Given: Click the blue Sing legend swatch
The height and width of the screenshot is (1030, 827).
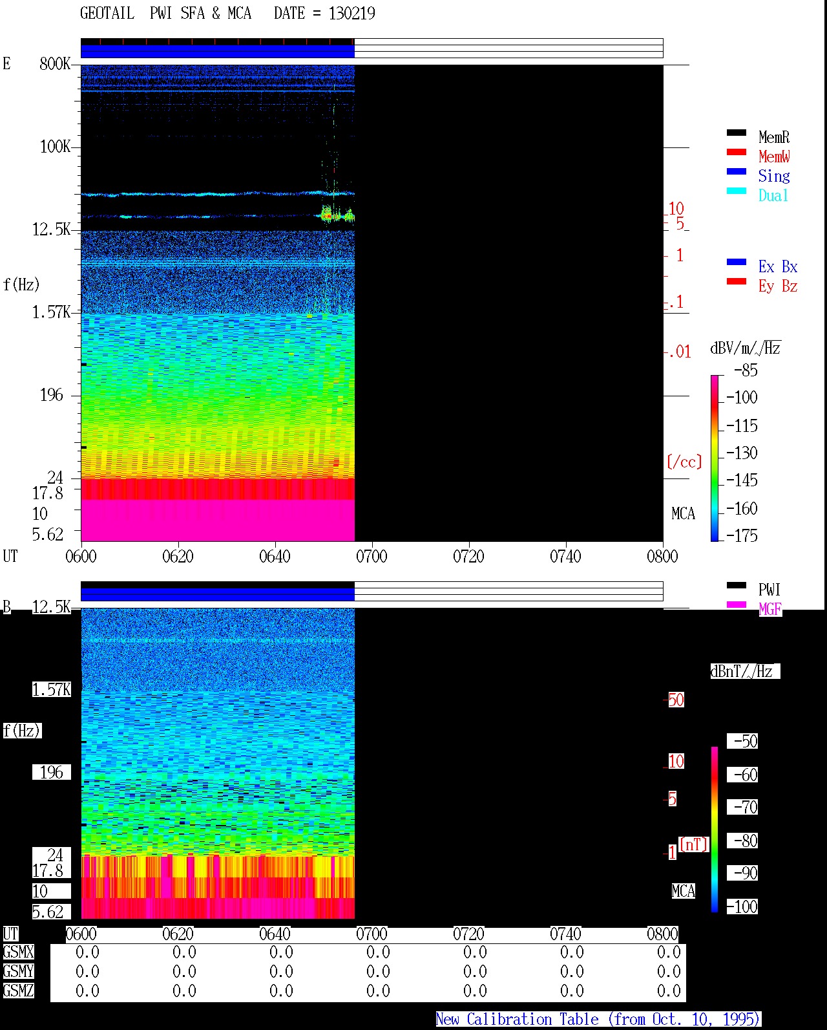Looking at the screenshot, I should click(x=737, y=172).
